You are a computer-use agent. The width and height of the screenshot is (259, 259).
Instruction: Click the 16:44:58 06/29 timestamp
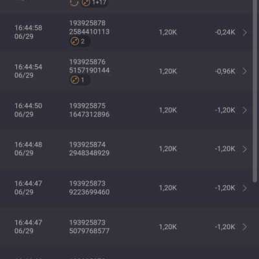(28, 32)
